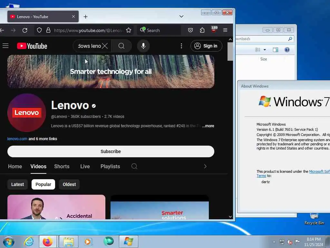Open a new tab with plus button
Screen dimensions: 330x248
pos(85,17)
